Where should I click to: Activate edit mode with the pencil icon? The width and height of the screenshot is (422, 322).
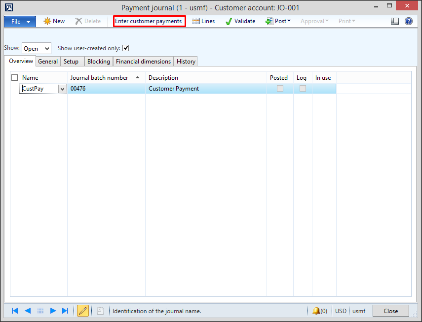pyautogui.click(x=82, y=311)
